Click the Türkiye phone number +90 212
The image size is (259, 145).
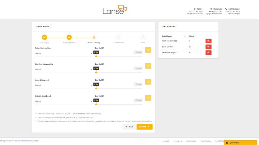196,11
